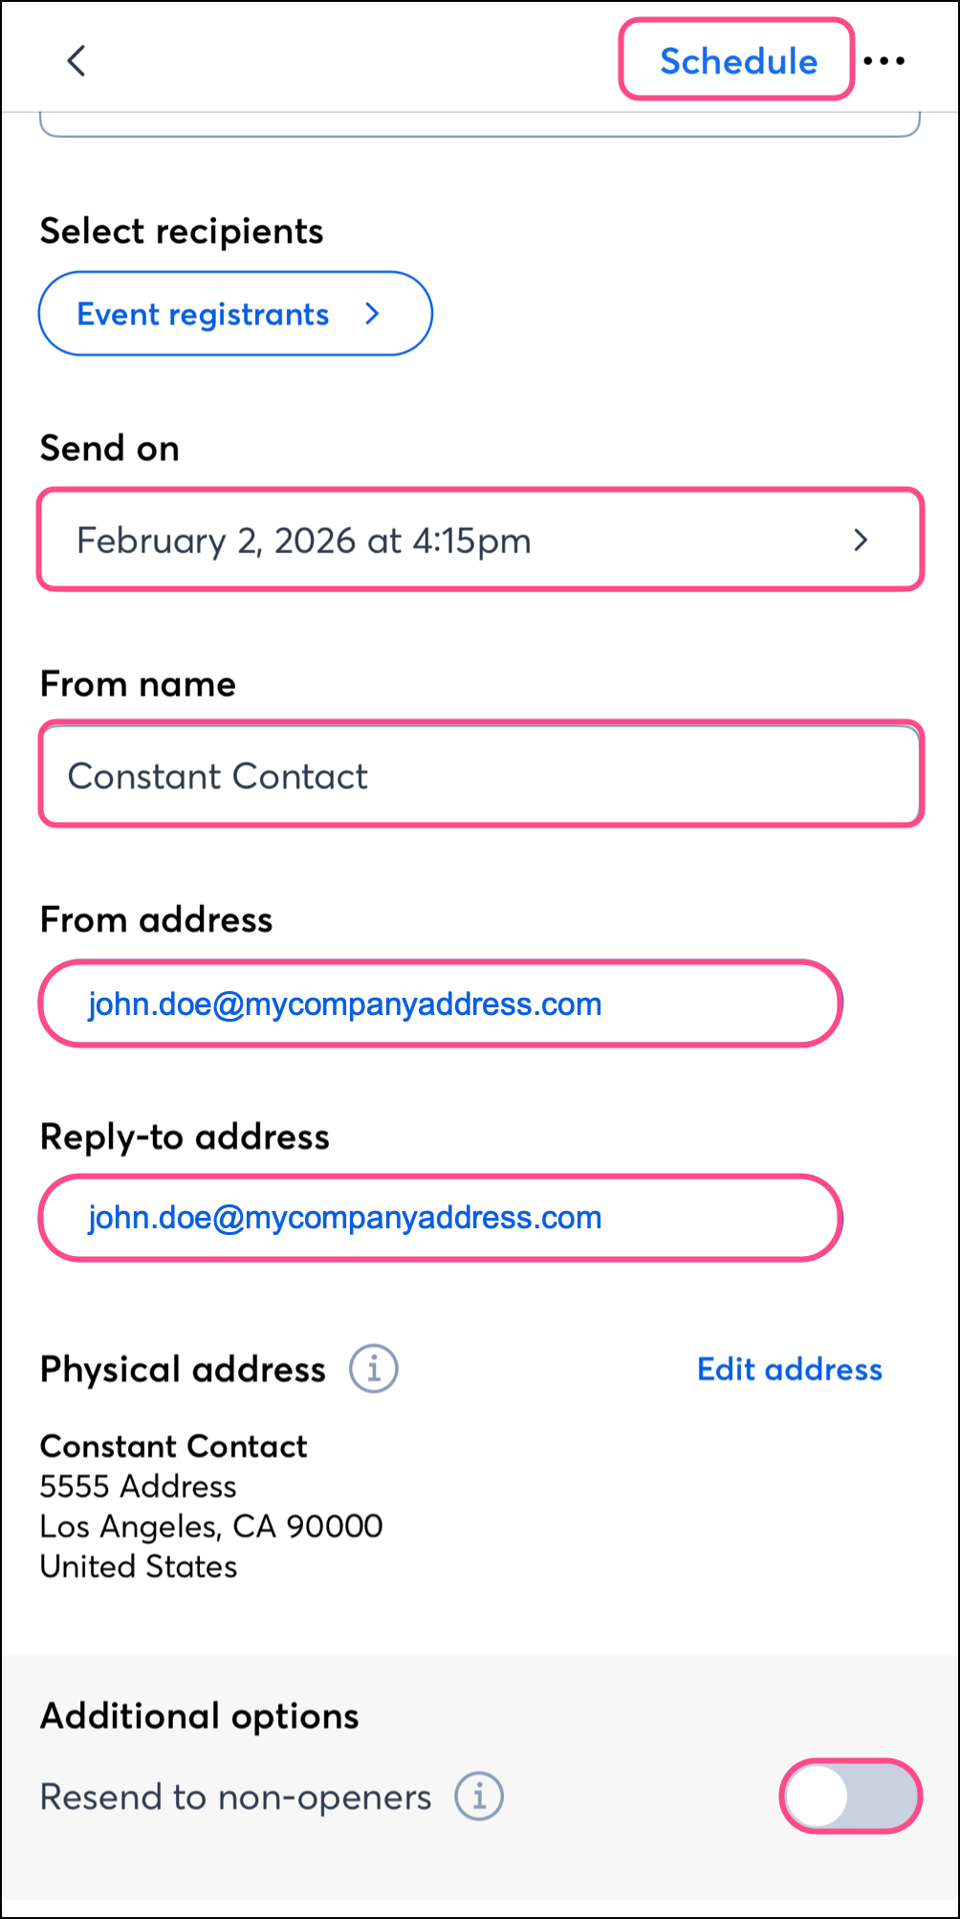Tap the Resend to non-openers label
Image resolution: width=960 pixels, height=1919 pixels.
pyautogui.click(x=235, y=1798)
